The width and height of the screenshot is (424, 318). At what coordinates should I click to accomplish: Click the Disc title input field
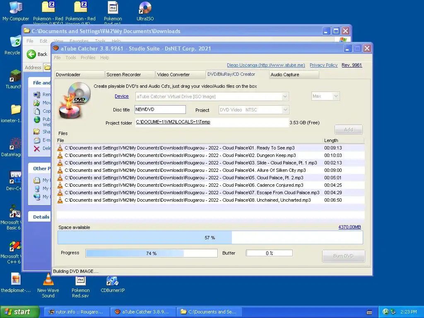point(160,109)
